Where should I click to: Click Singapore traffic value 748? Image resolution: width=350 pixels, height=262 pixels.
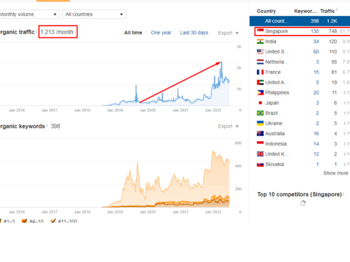tap(332, 31)
